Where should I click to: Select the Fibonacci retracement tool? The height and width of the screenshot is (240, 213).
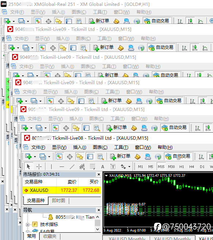[x=93, y=166]
